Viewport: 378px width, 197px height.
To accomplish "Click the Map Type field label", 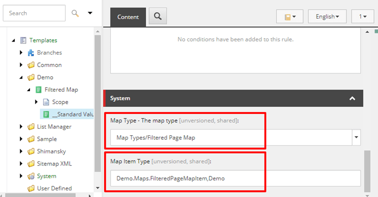I will pos(174,121).
